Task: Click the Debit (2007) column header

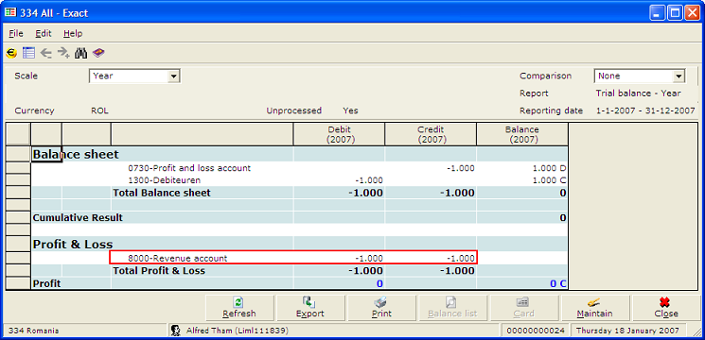Action: tap(340, 134)
